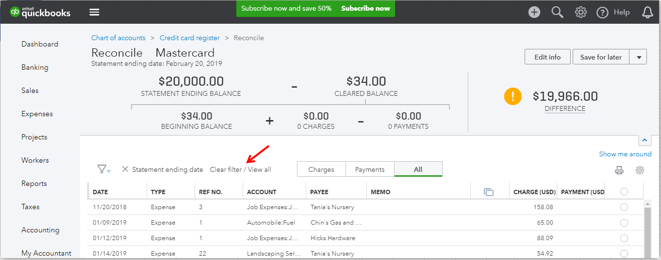Switch to the Charges tab
The image size is (661, 260).
coord(321,169)
